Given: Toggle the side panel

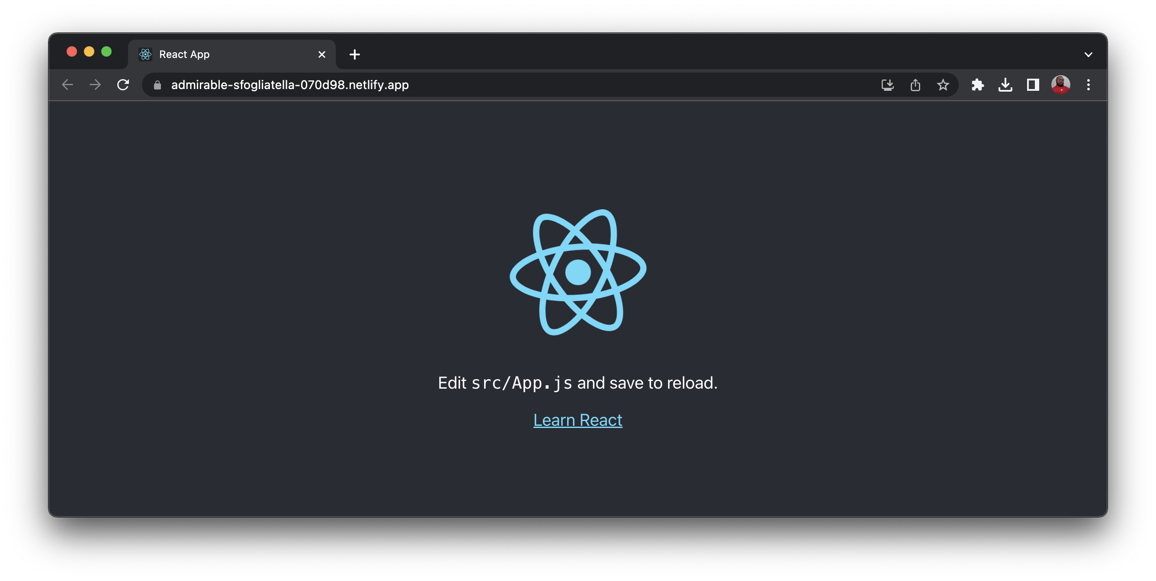Looking at the screenshot, I should [1033, 85].
